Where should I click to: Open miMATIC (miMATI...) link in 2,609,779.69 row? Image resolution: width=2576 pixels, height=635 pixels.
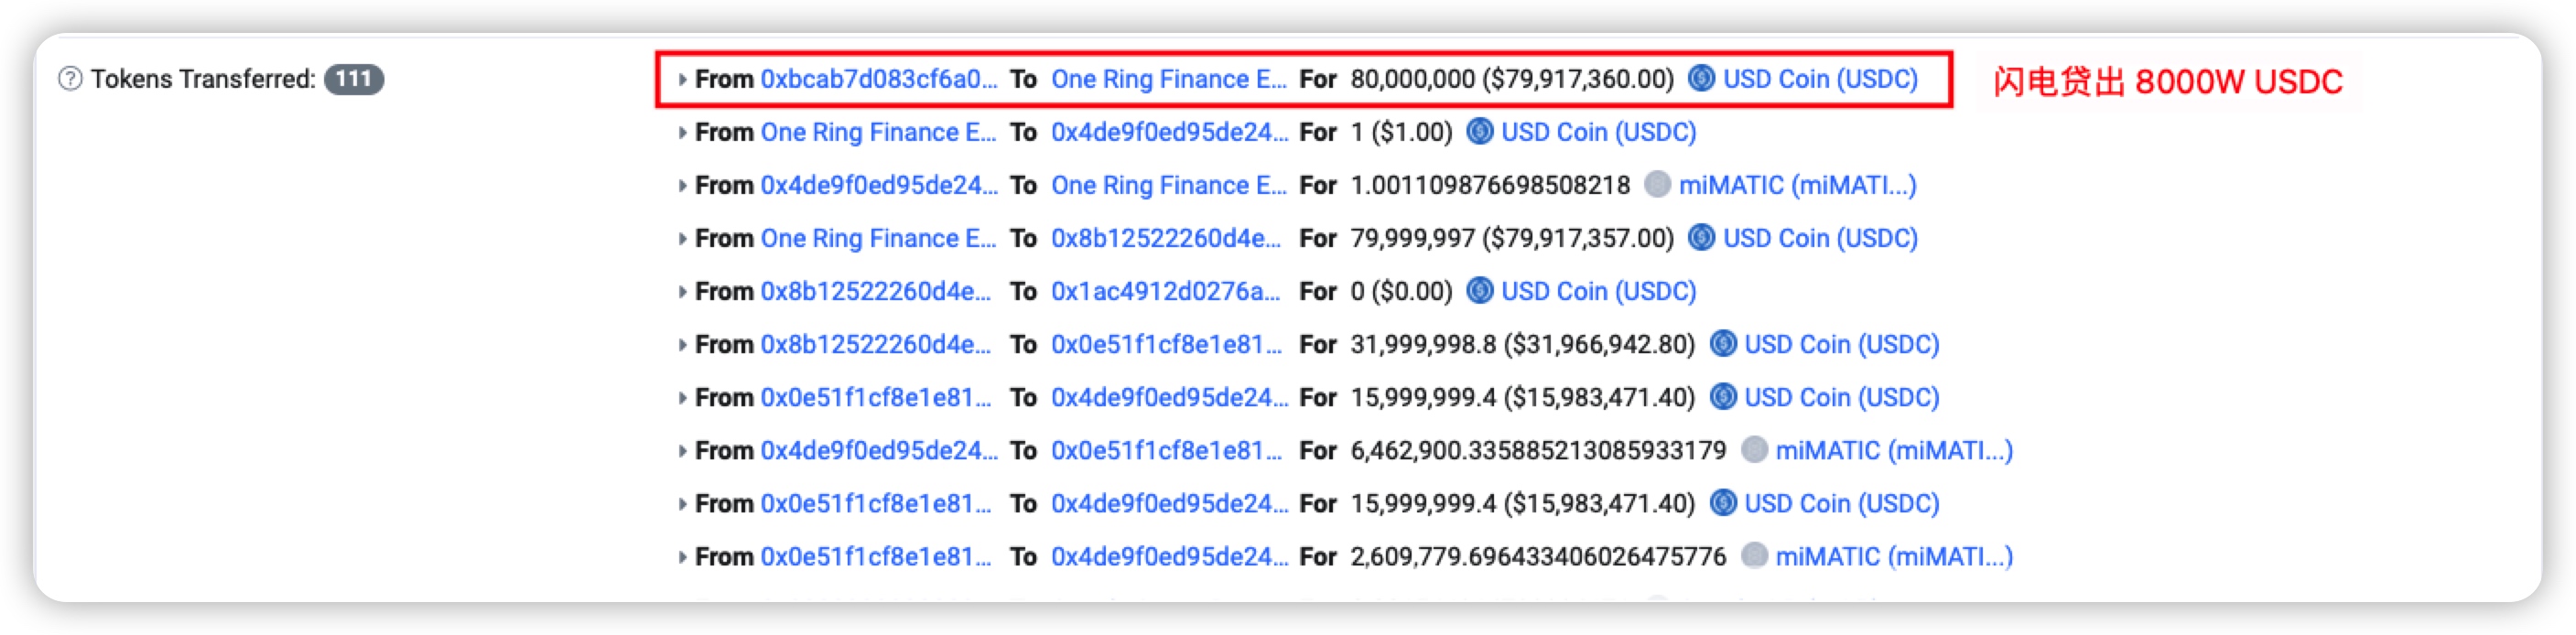(x=1894, y=556)
